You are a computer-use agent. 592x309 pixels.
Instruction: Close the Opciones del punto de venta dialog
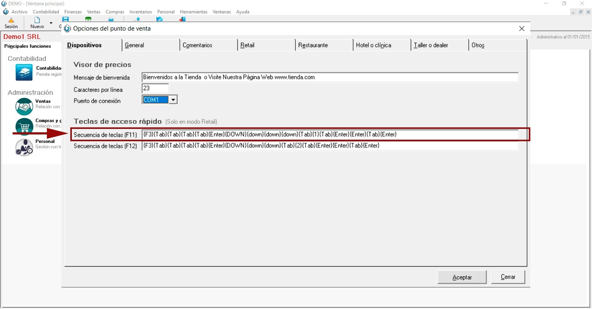point(522,29)
